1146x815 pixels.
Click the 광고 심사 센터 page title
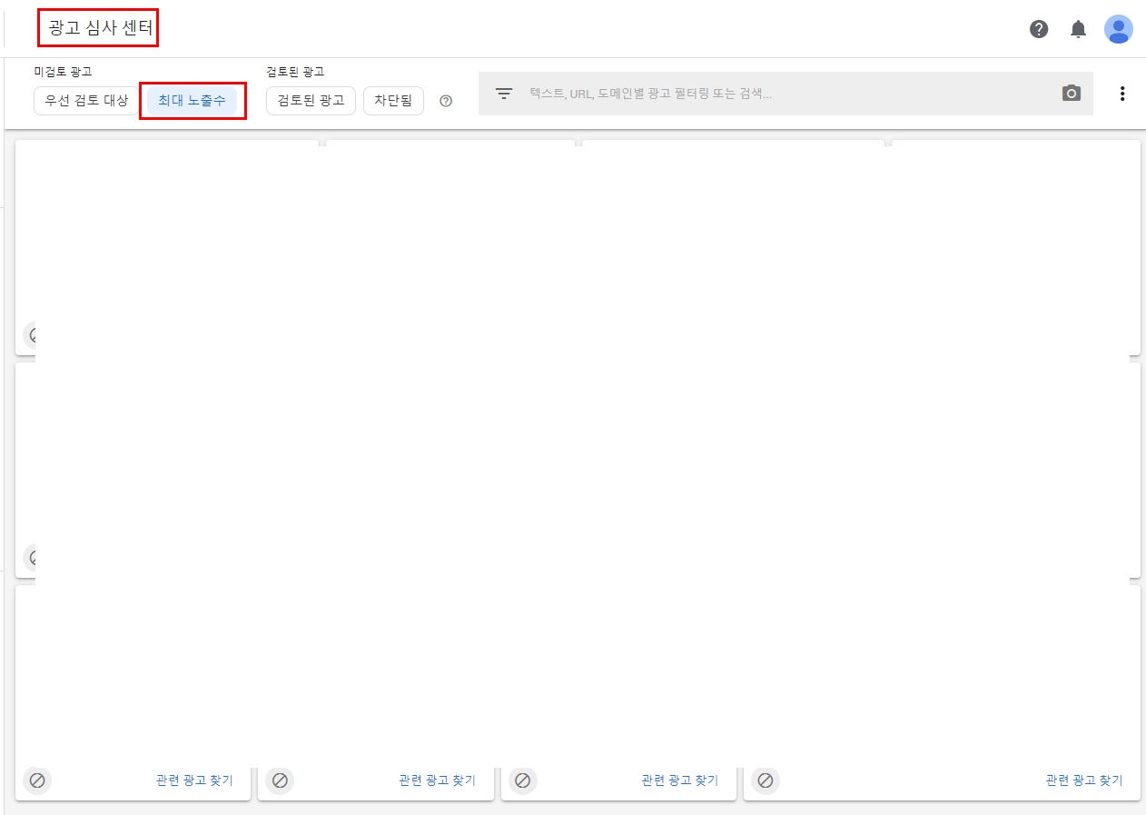101,27
